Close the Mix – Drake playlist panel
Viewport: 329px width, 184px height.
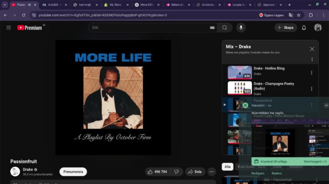[x=312, y=49]
